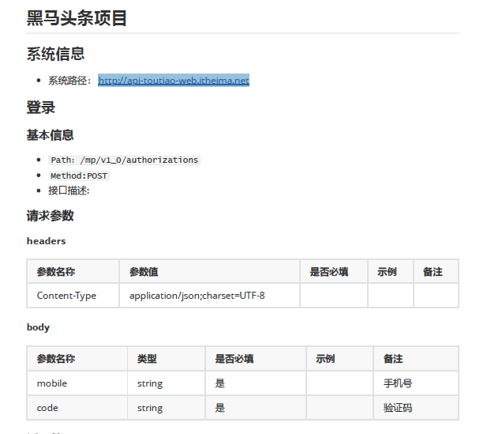Click the 请求参数 heading
This screenshot has width=491, height=434.
coord(50,216)
